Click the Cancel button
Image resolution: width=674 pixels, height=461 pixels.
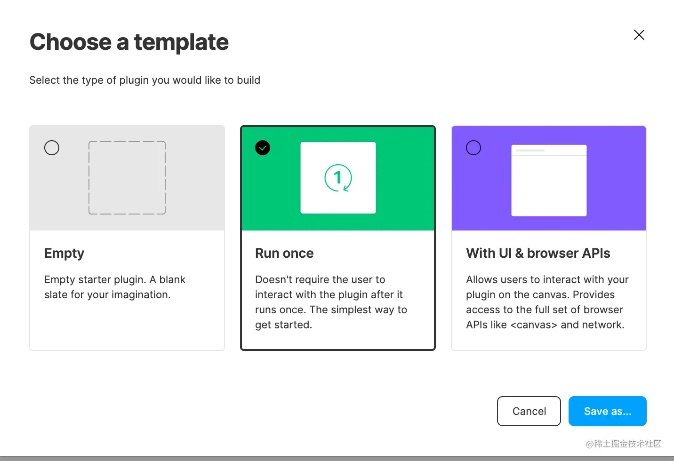coord(529,411)
